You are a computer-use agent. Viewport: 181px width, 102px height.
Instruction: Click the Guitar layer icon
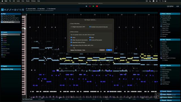[2, 43]
